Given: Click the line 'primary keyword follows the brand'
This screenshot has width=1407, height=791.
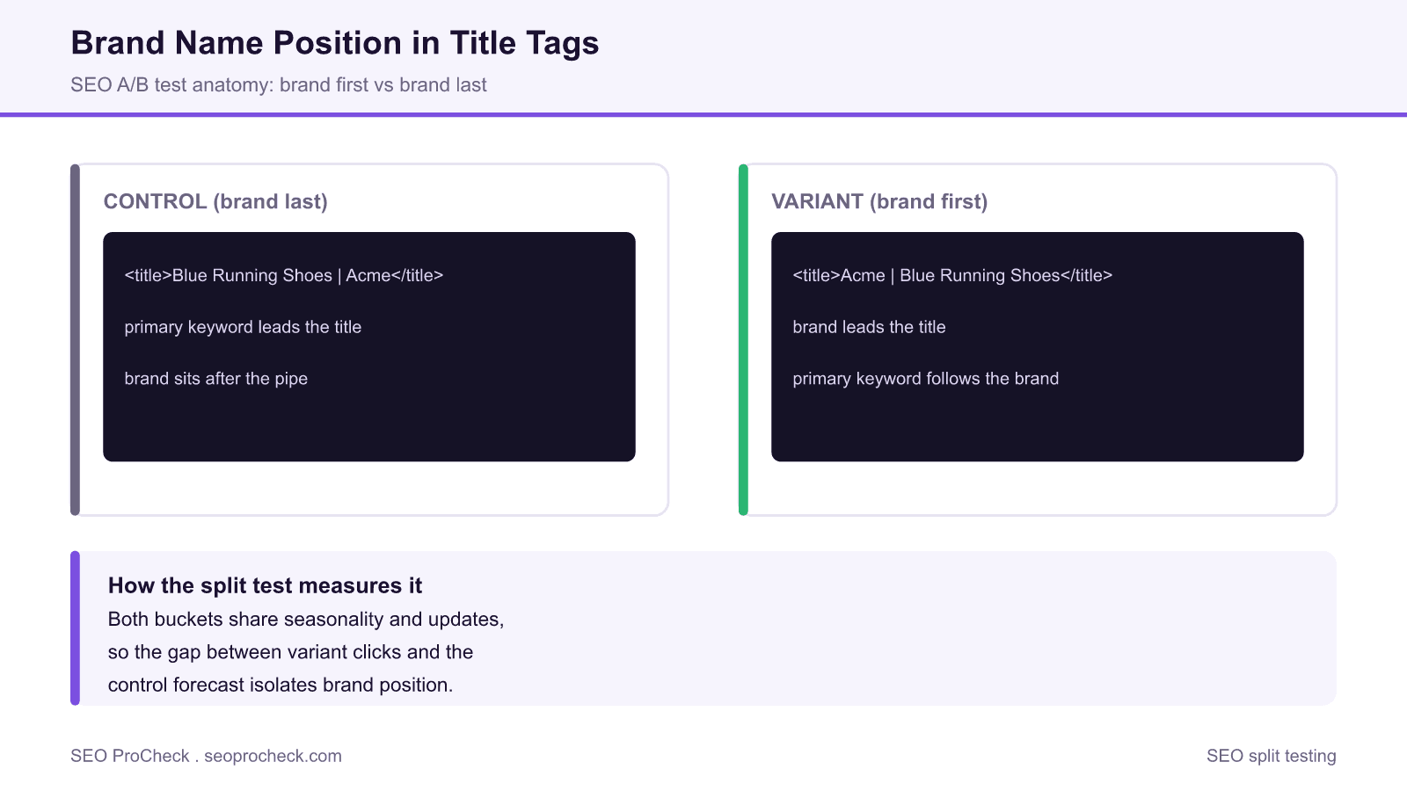Looking at the screenshot, I should point(925,379).
